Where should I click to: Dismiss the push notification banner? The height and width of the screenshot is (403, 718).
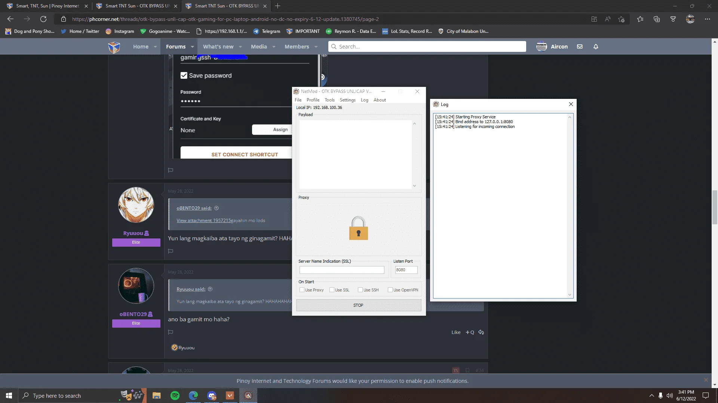click(706, 380)
